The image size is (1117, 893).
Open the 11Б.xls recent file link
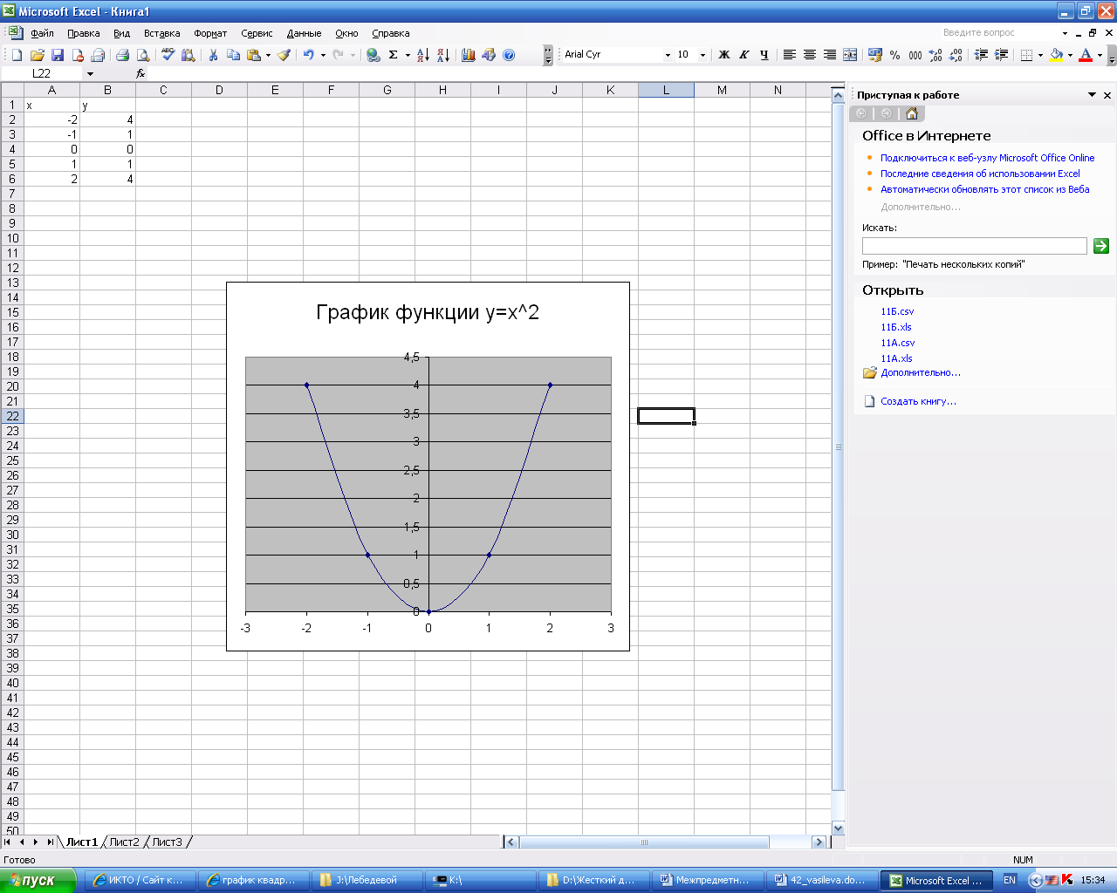click(895, 327)
